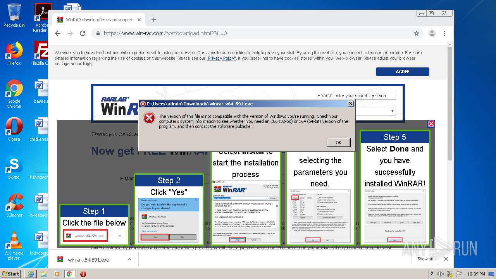Click the address bar URL
The image size is (496, 279).
[165, 33]
